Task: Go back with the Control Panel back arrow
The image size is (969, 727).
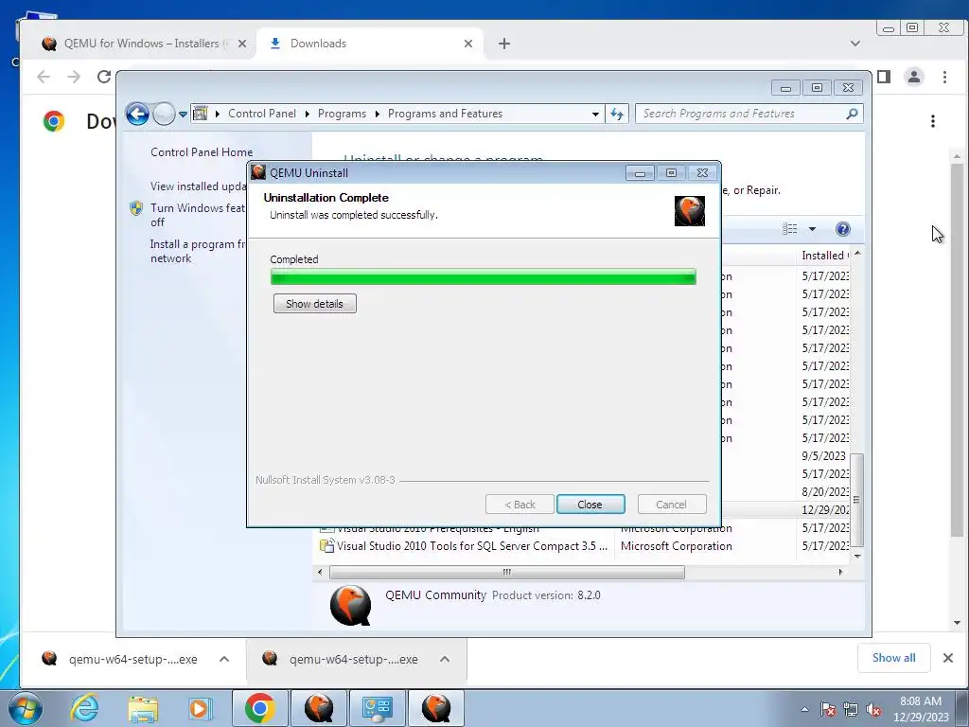Action: click(137, 114)
